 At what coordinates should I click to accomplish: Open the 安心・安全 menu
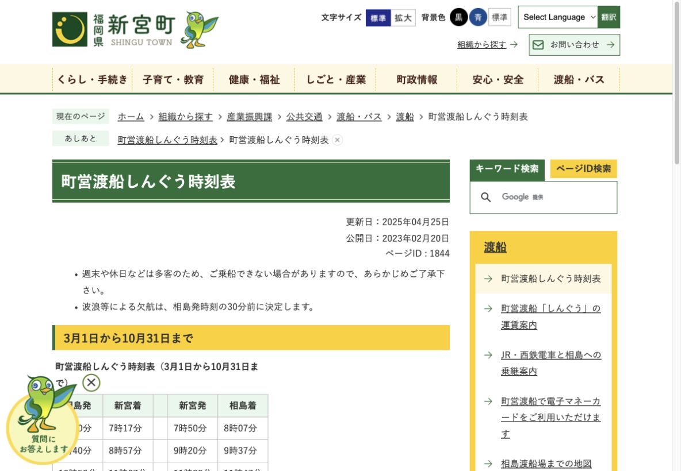pos(498,79)
